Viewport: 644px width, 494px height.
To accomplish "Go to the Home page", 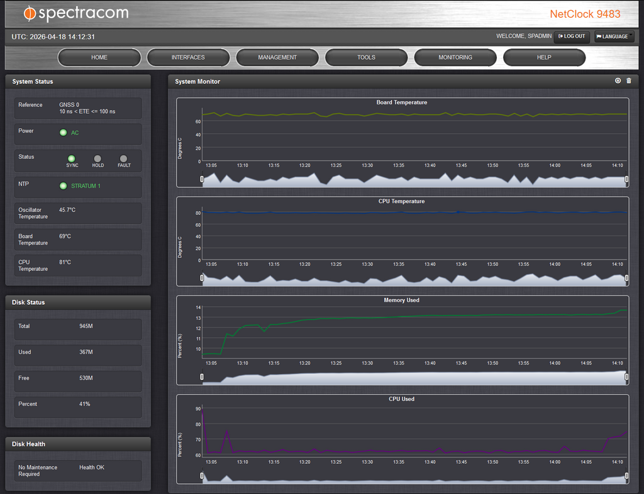I will click(x=99, y=57).
